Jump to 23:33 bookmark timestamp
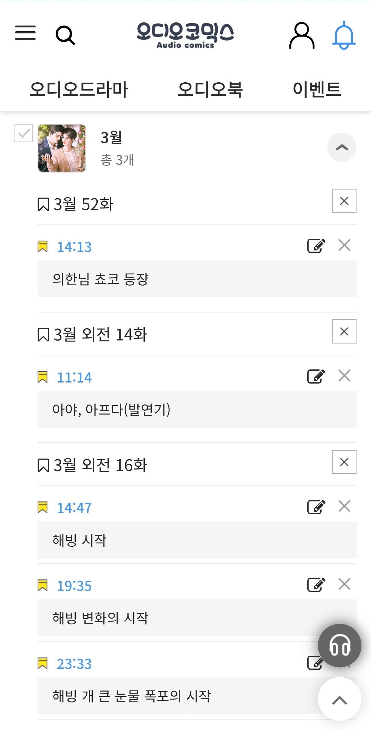The width and height of the screenshot is (371, 730). tap(74, 664)
